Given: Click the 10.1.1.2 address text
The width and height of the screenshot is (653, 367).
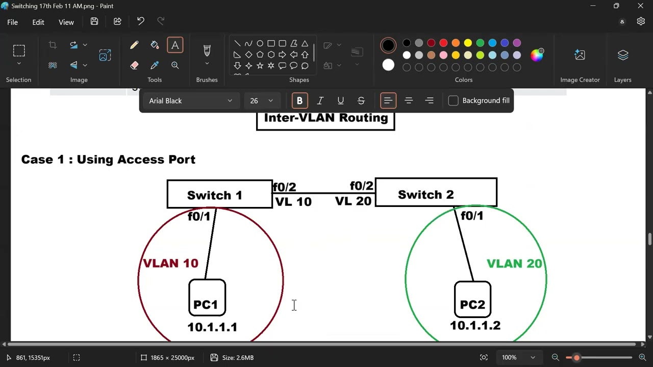Looking at the screenshot, I should (x=475, y=325).
